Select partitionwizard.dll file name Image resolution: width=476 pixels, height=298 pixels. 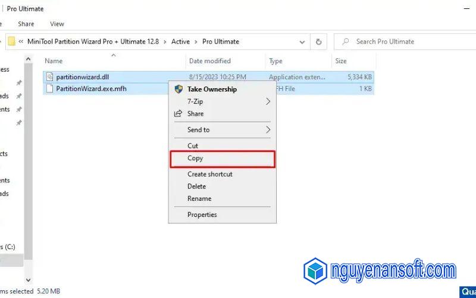[82, 77]
